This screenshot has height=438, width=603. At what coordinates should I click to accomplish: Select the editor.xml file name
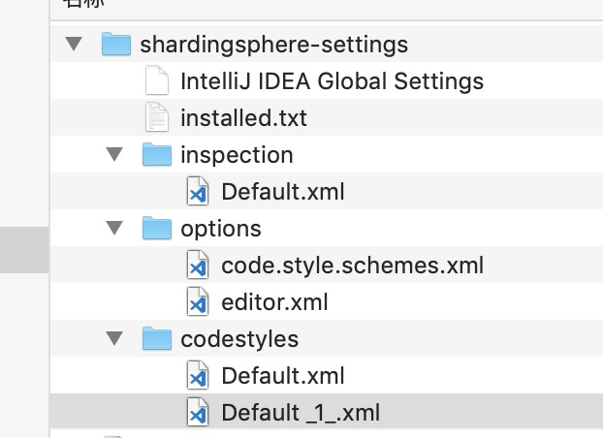click(x=274, y=302)
